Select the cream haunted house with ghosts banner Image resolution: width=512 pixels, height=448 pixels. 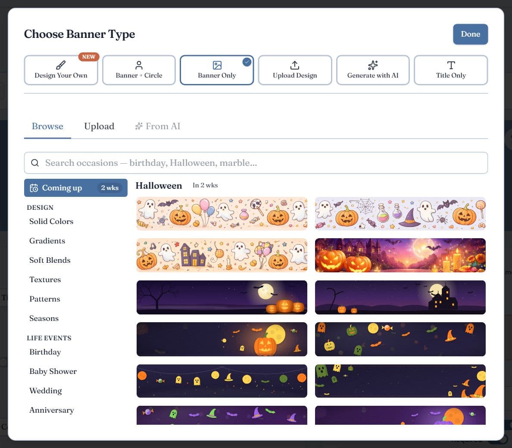222,255
